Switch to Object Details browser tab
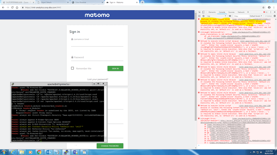 coord(53,2)
